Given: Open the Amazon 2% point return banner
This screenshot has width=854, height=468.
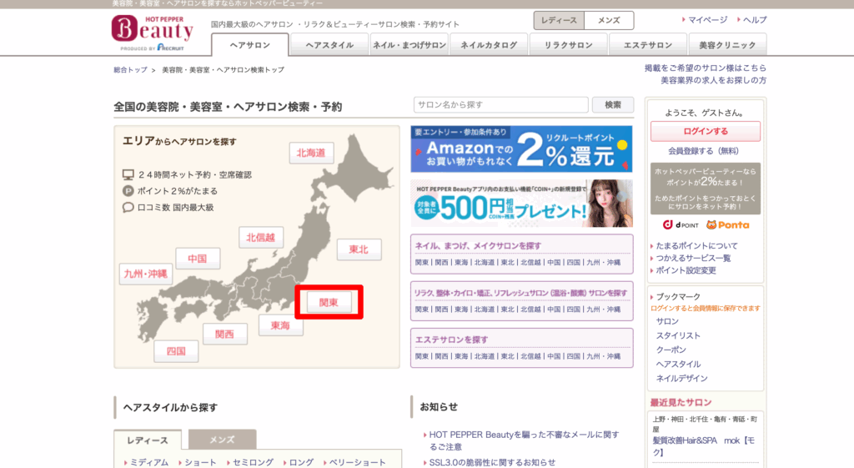Looking at the screenshot, I should [521, 148].
